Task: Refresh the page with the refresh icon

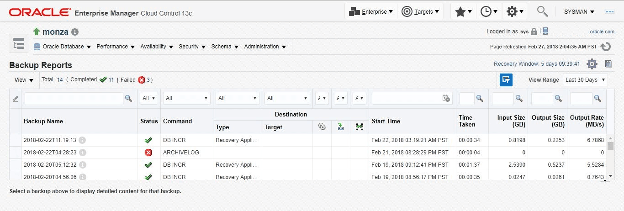Action: tap(606, 47)
